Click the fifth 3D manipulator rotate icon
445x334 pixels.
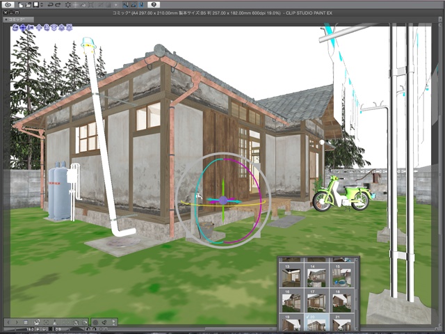click(47, 28)
